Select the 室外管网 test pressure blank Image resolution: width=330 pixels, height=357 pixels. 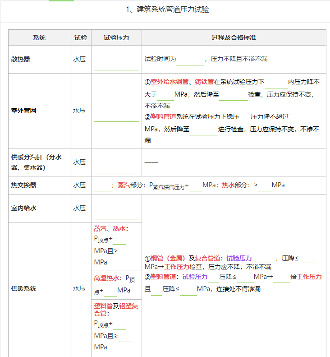pyautogui.click(x=116, y=116)
